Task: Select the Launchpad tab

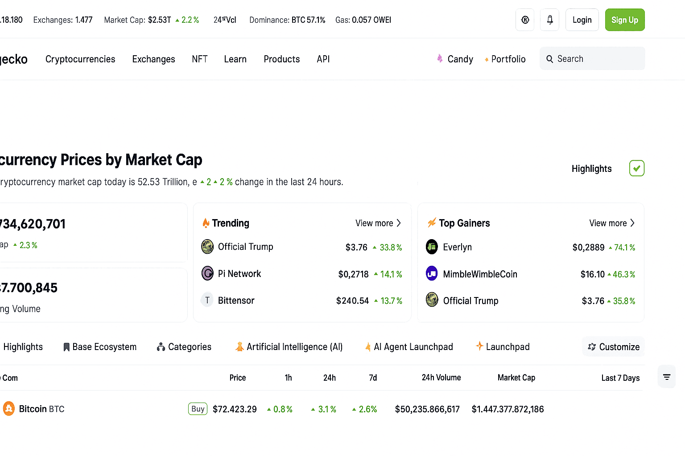Action: (508, 347)
